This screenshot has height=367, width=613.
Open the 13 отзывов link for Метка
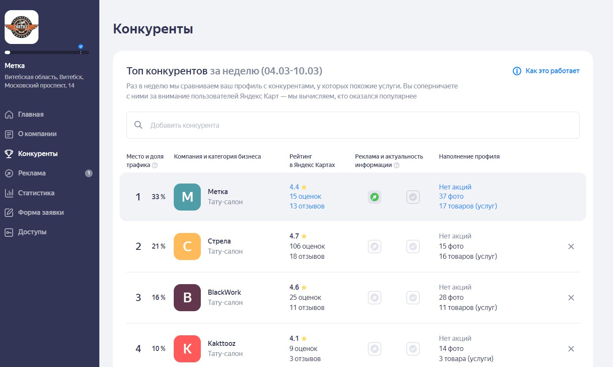tap(307, 206)
